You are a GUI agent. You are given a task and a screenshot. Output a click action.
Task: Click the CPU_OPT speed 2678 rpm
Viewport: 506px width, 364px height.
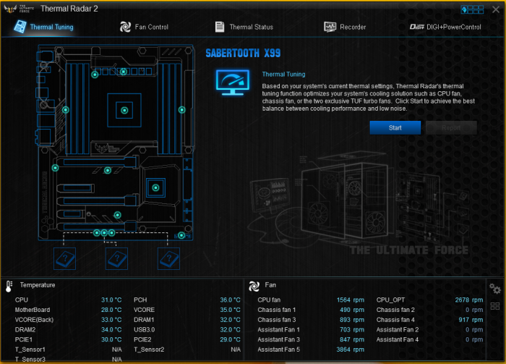pos(469,300)
